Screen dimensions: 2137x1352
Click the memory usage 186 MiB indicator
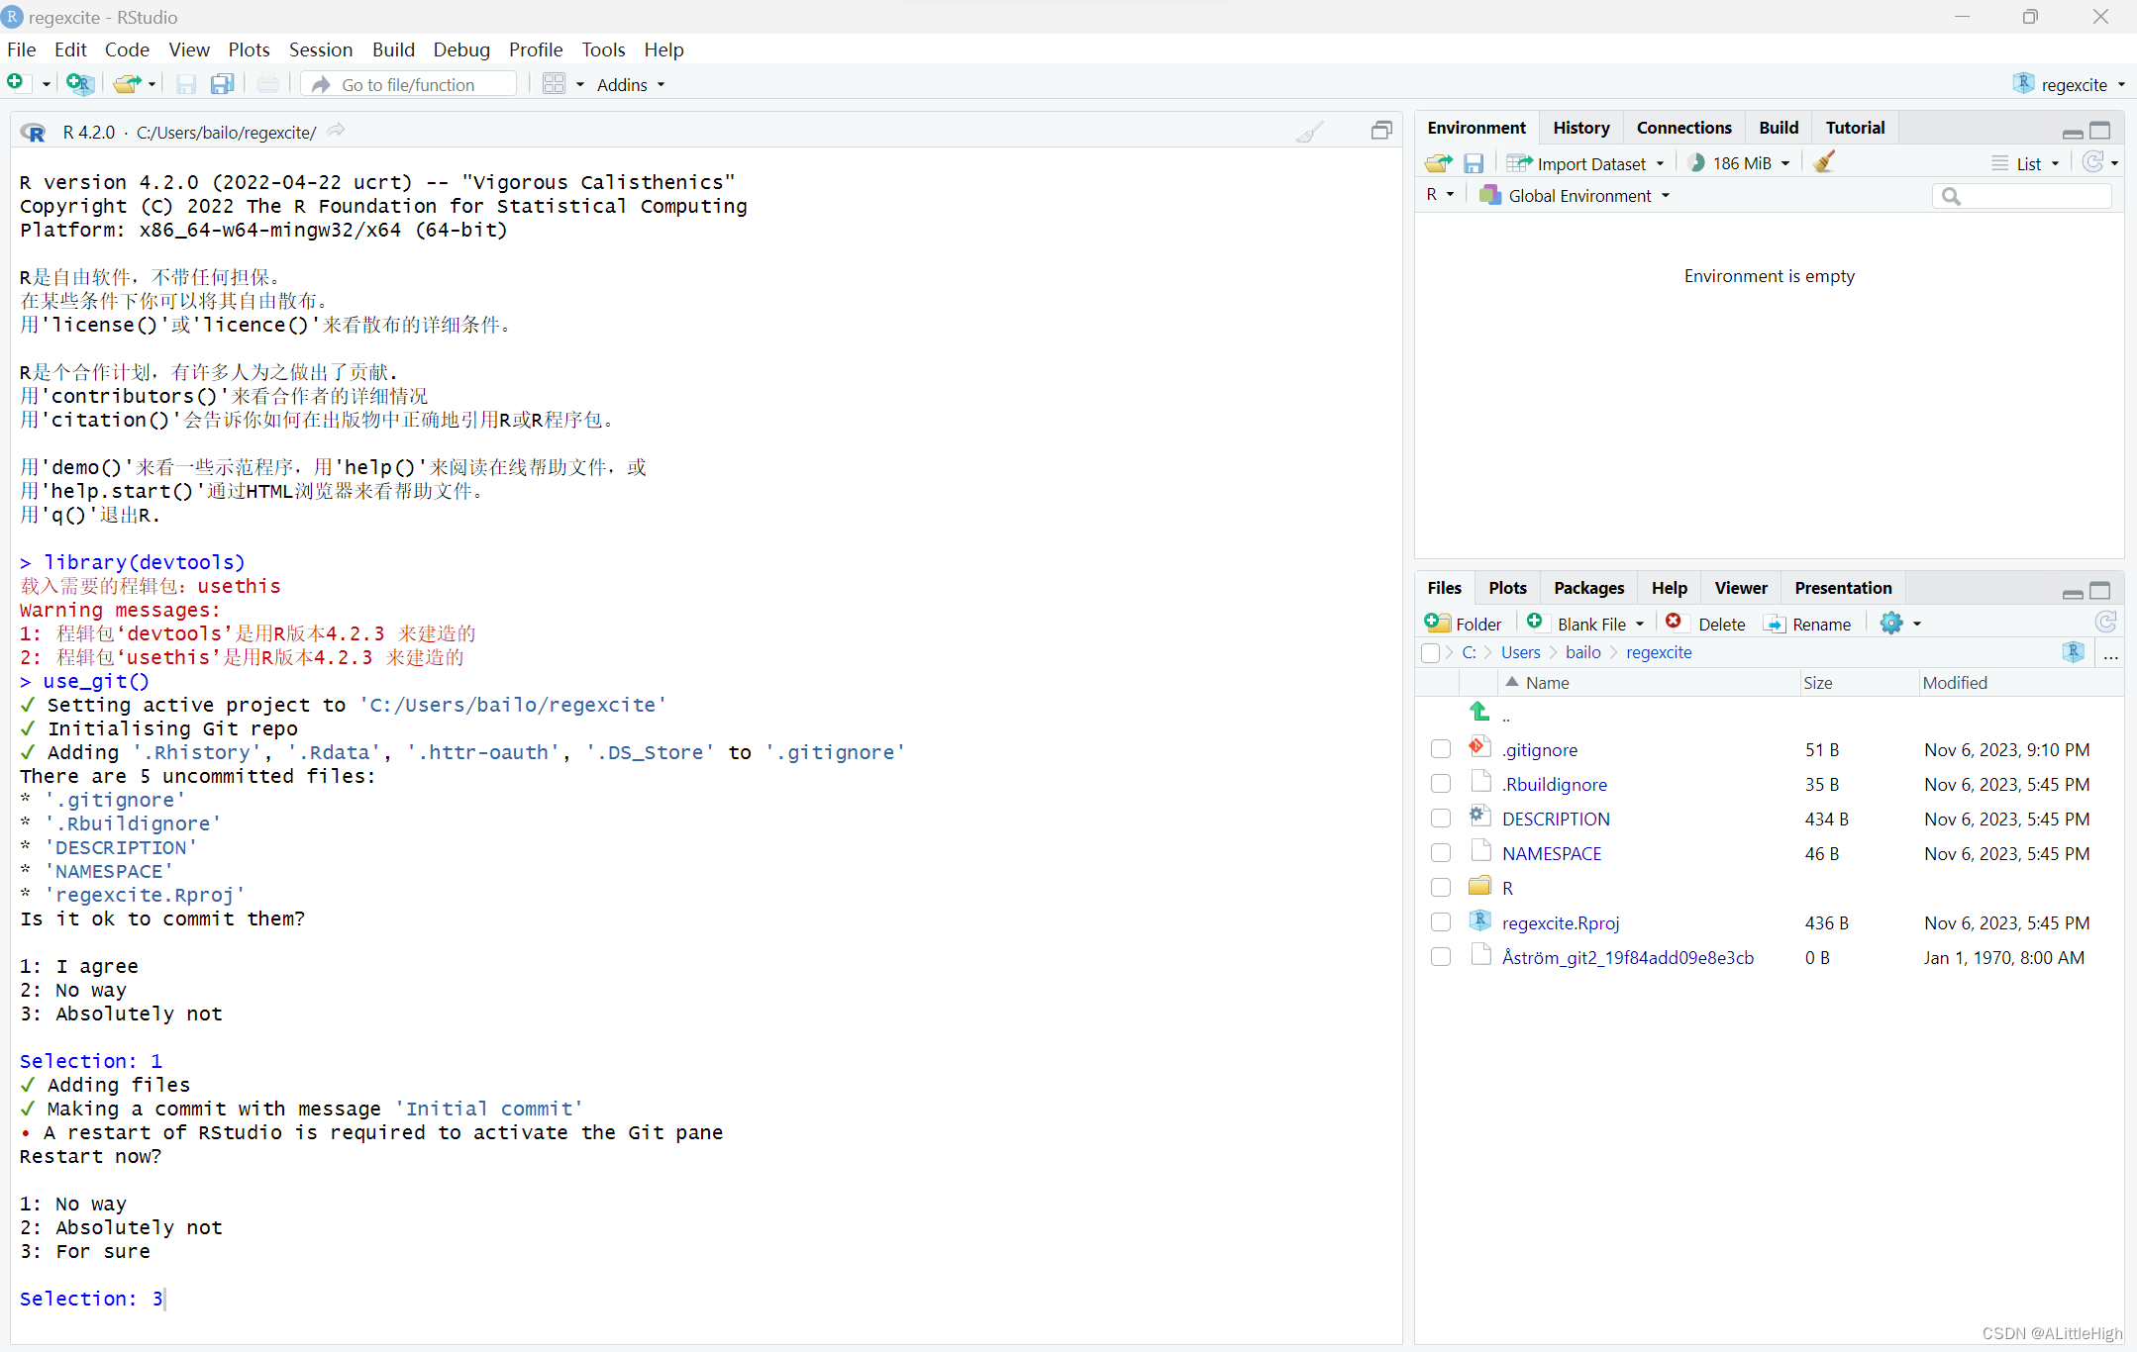point(1741,163)
